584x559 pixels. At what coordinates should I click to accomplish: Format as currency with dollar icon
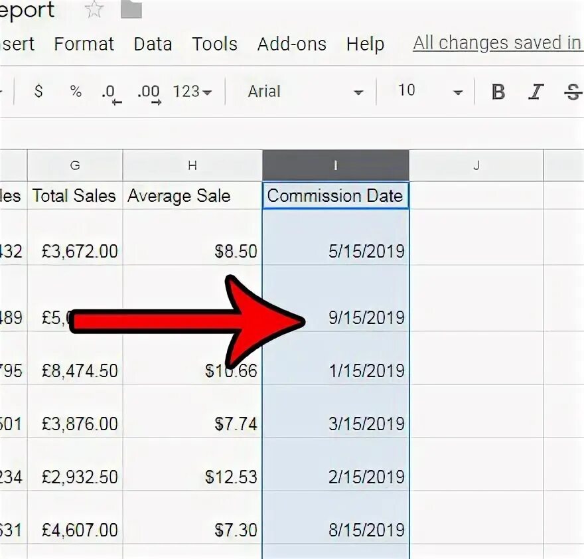[38, 92]
